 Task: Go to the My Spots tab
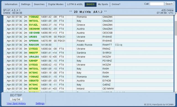(x=103, y=4)
